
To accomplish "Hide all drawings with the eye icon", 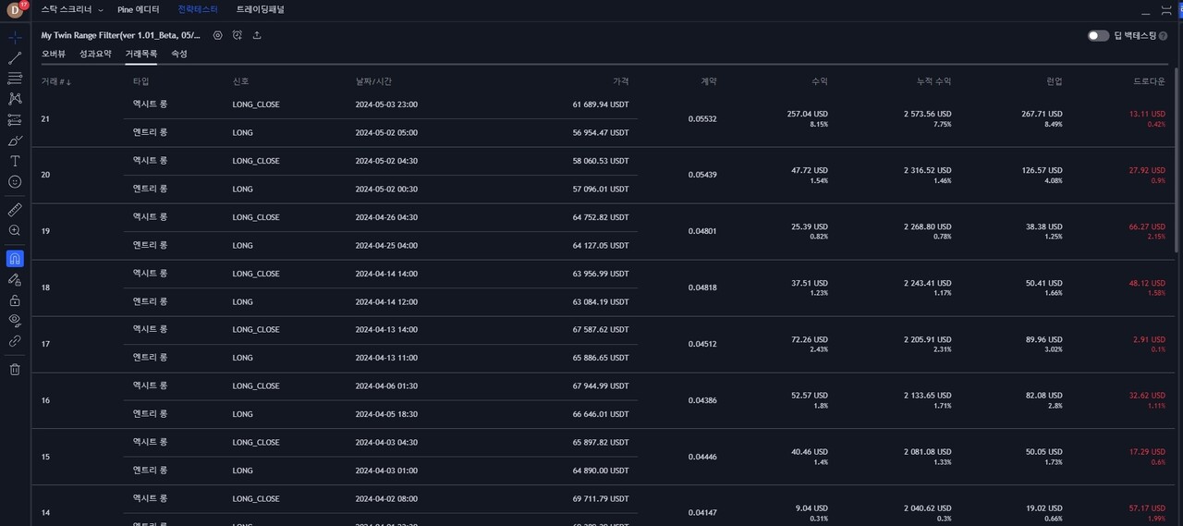I will 15,320.
